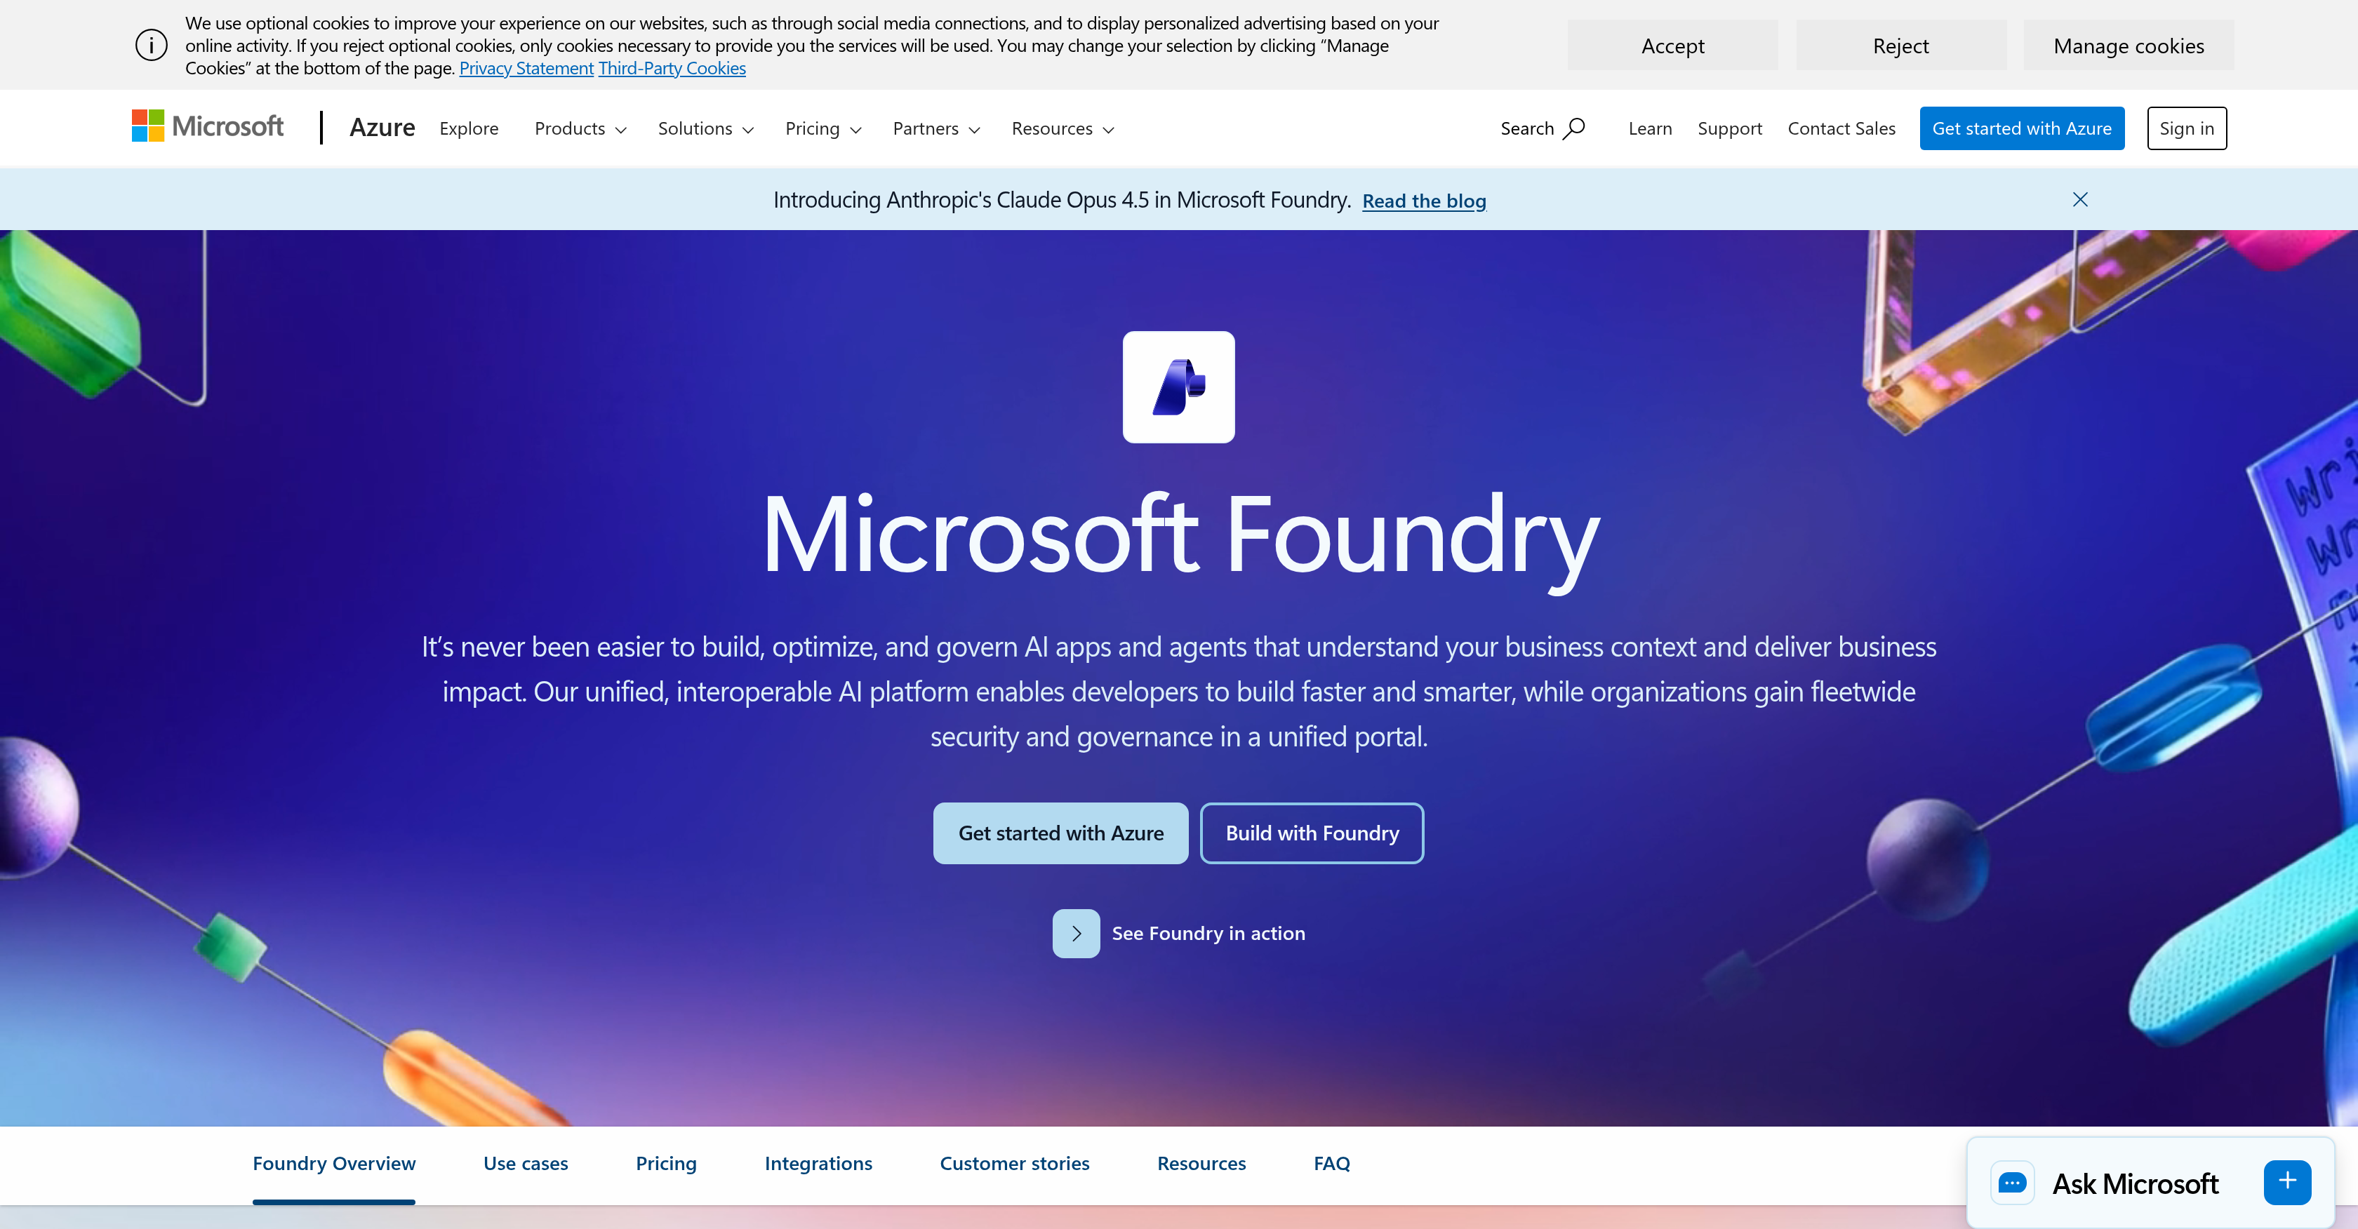
Task: Dismiss the Claude Opus announcement banner
Action: [2079, 199]
